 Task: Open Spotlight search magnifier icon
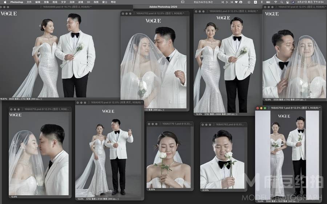point(282,2)
